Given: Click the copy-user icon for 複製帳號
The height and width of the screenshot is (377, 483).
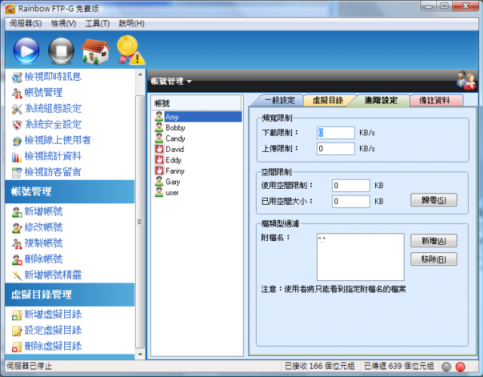Looking at the screenshot, I should [17, 244].
